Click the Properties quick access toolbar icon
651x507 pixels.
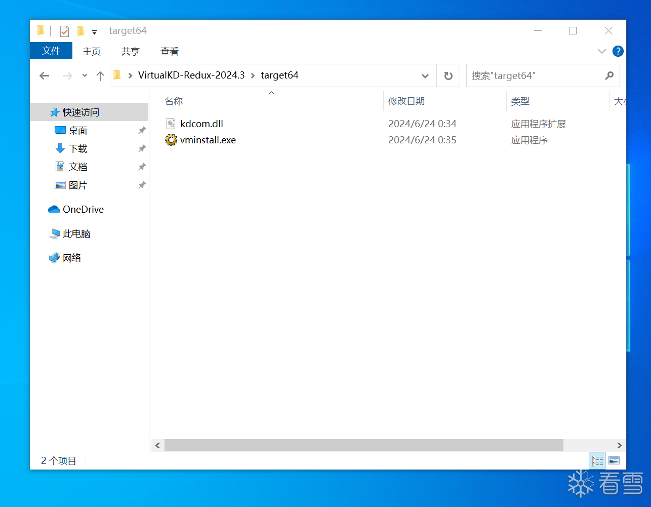tap(64, 31)
